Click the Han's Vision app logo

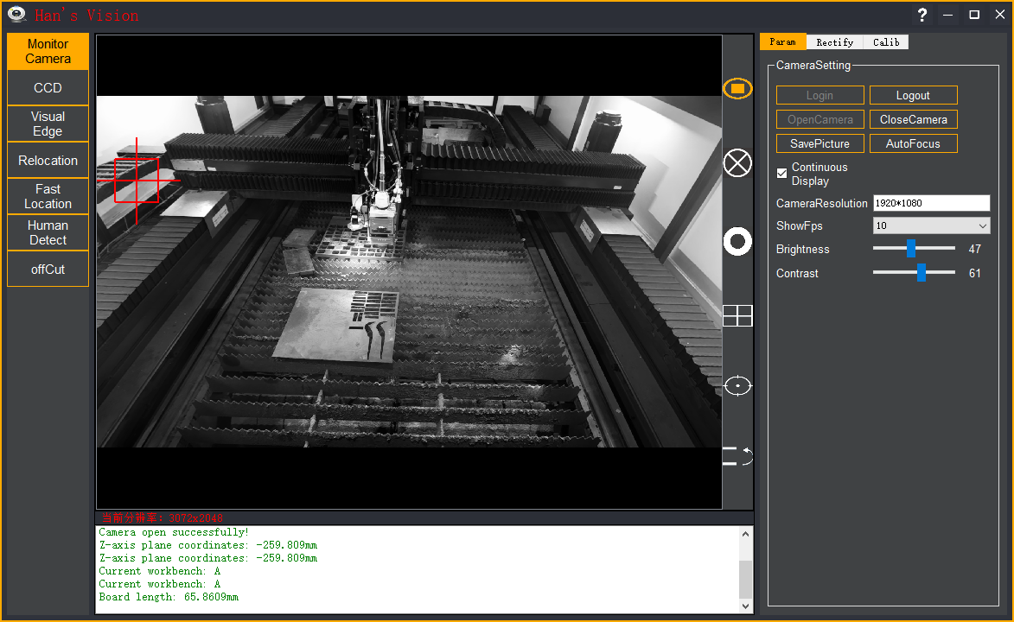(x=16, y=15)
